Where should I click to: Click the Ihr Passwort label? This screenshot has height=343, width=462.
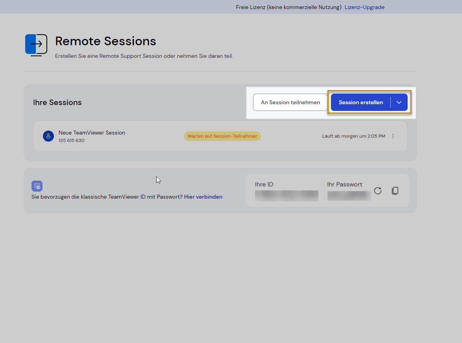coord(345,184)
